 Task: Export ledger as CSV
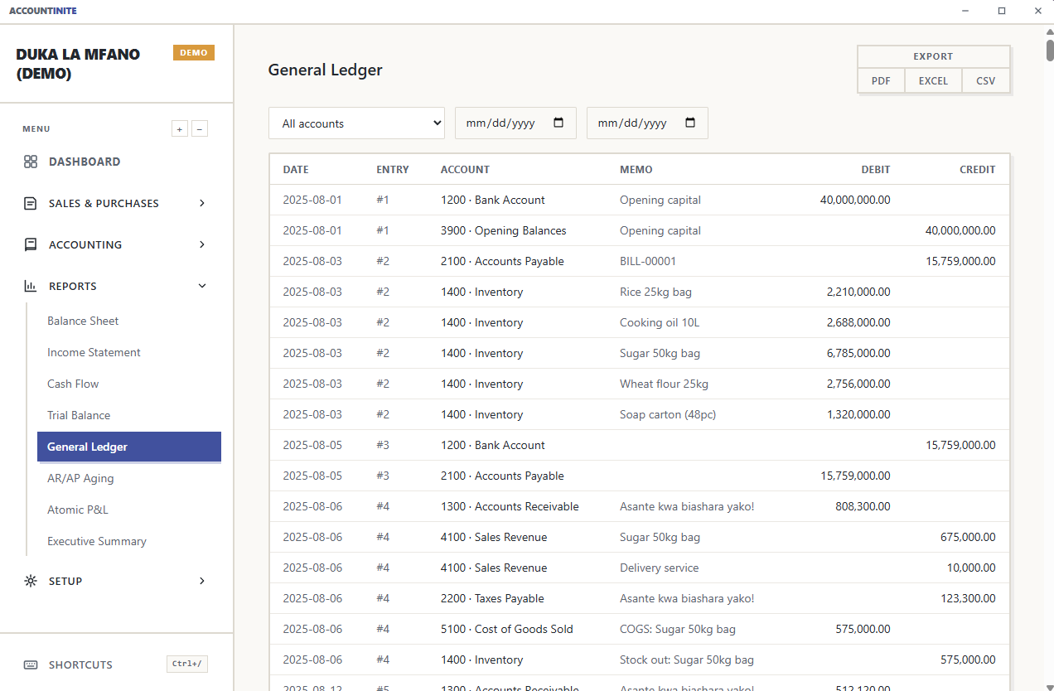[986, 80]
